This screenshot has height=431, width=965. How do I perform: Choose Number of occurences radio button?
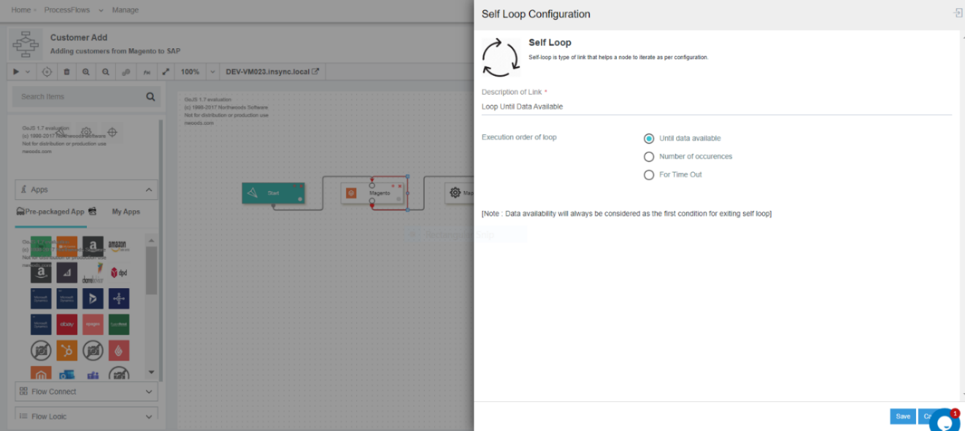click(x=649, y=156)
